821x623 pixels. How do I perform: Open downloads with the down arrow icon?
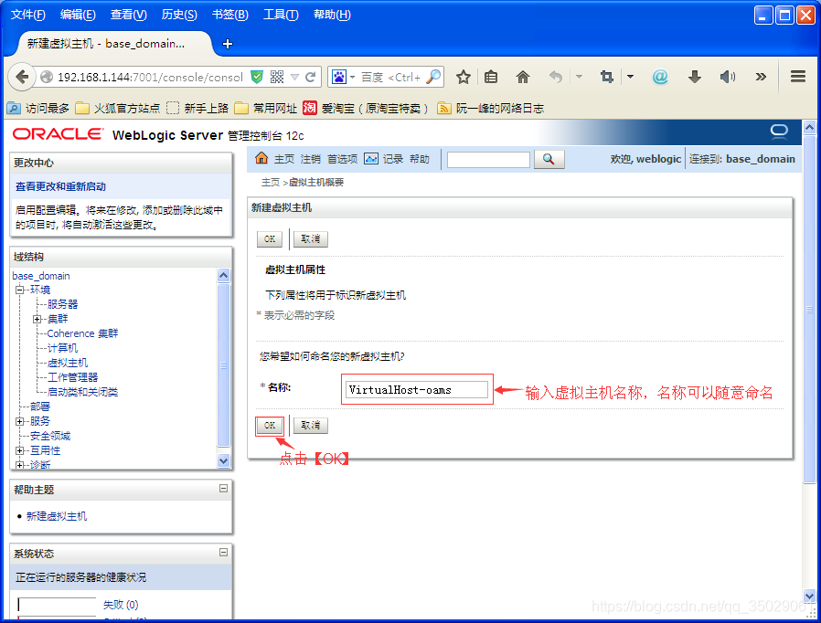click(x=694, y=77)
